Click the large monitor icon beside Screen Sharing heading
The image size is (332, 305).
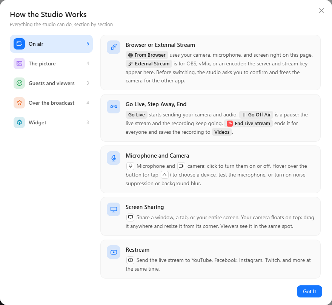click(x=114, y=209)
